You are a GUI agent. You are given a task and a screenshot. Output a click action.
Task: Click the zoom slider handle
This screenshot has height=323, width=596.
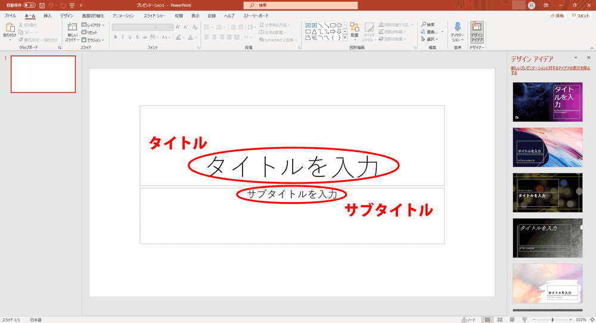(x=552, y=319)
